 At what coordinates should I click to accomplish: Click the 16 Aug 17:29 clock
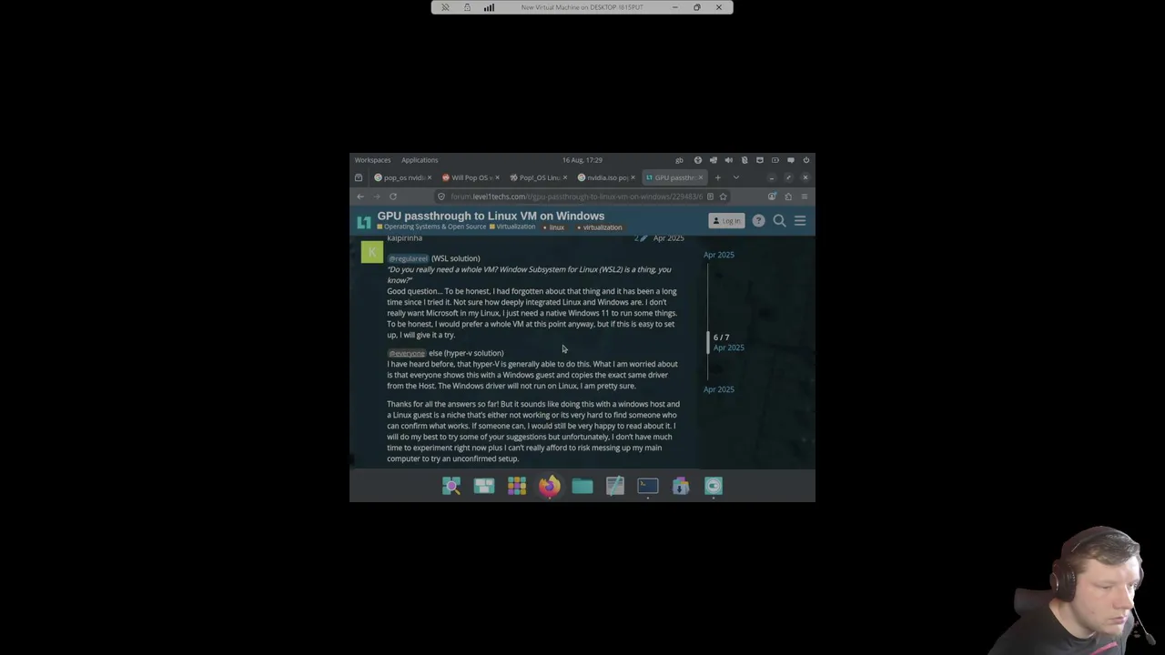pos(582,160)
